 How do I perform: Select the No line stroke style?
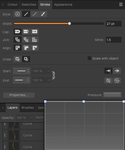[18, 14]
